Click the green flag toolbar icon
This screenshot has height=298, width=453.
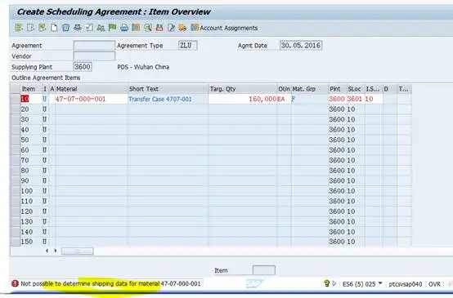pos(112,28)
